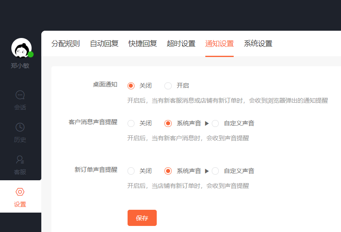Click the 桌面通知 field label
341x232 pixels.
105,84
